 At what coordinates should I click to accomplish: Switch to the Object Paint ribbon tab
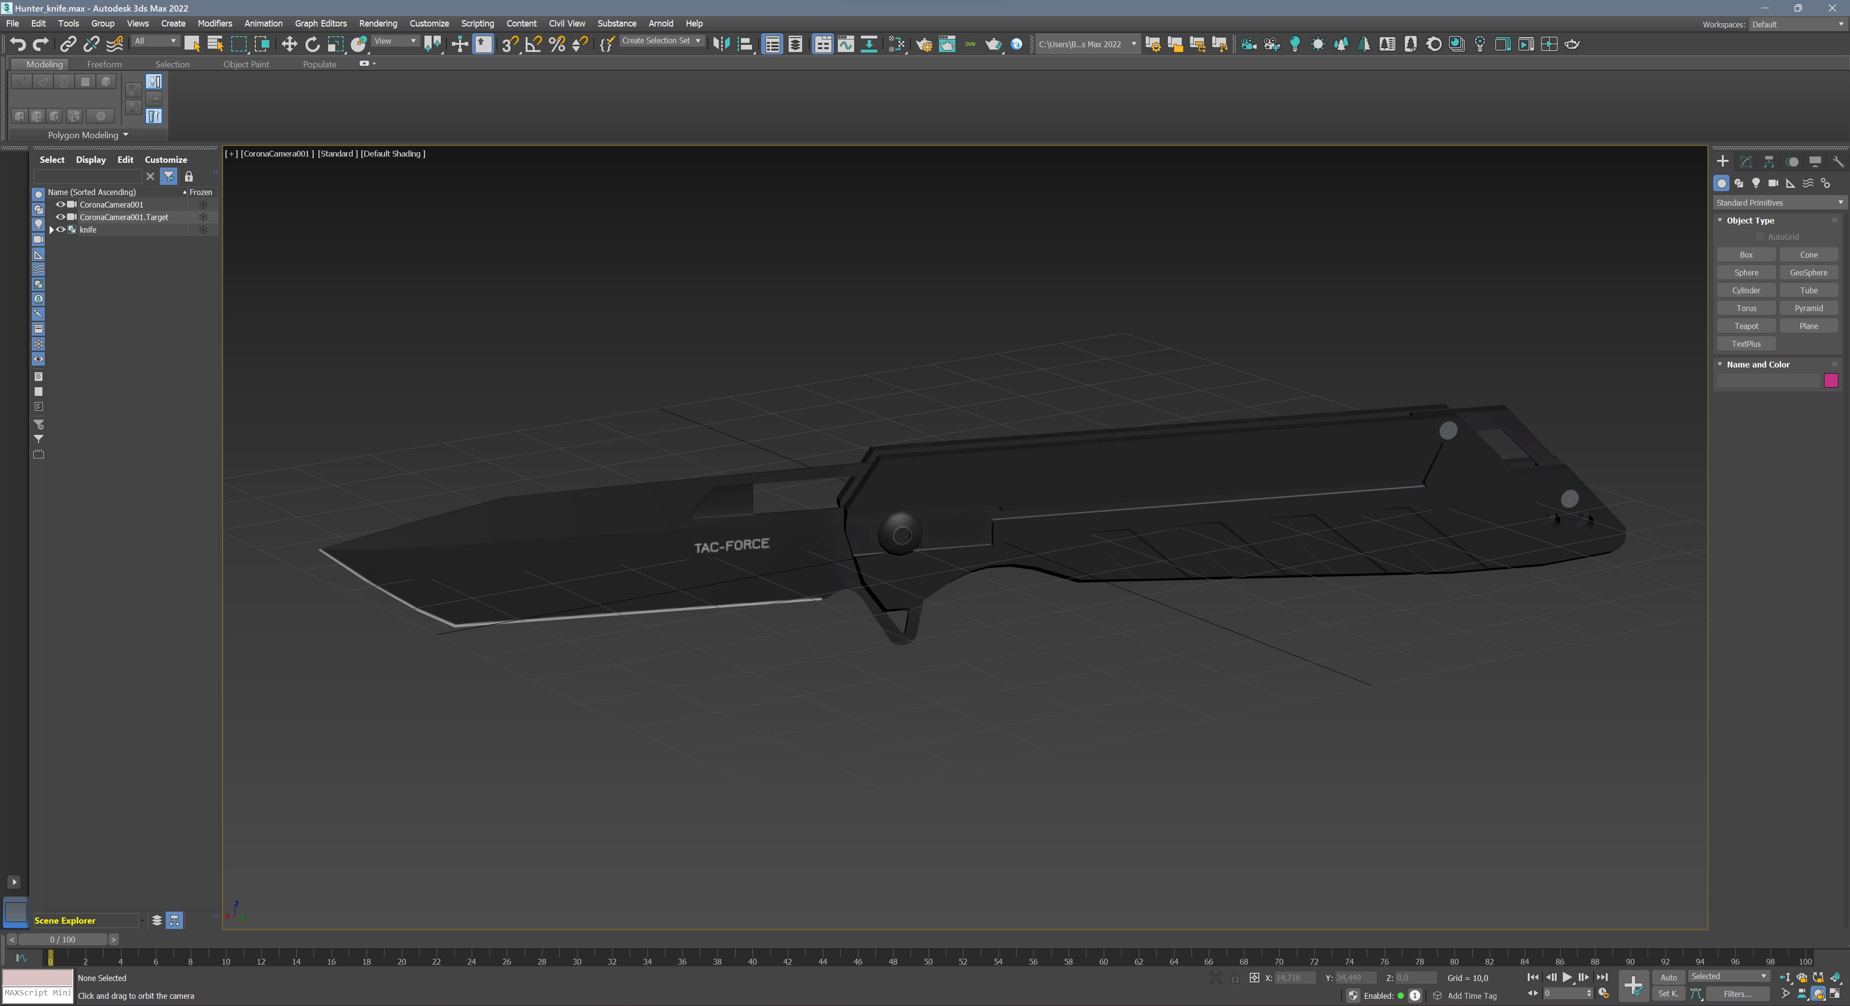246,65
